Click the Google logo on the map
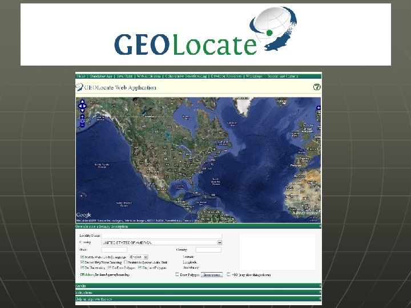This screenshot has height=308, width=411. click(83, 215)
